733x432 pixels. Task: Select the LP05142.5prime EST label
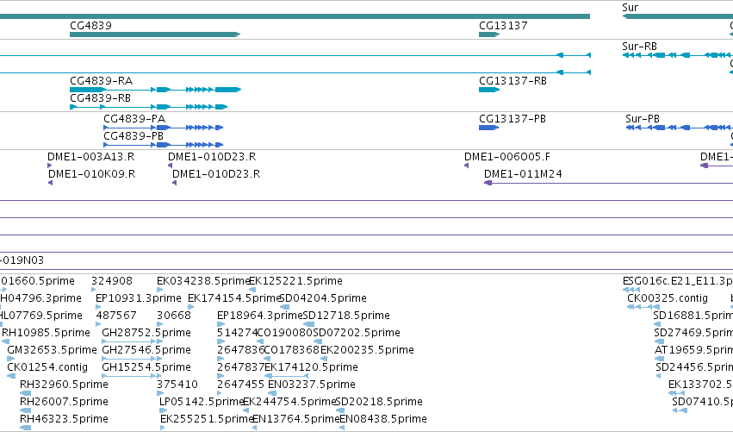[x=202, y=402]
